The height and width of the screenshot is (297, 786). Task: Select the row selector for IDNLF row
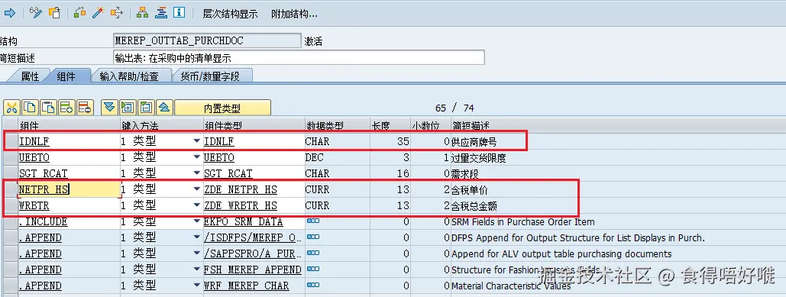[10, 142]
